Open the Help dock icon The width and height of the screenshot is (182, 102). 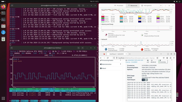3,32
